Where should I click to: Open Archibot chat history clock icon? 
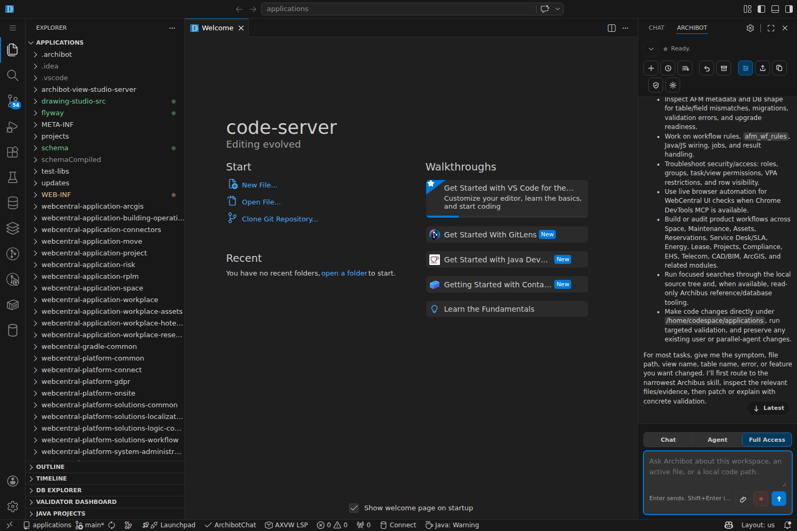tap(668, 68)
